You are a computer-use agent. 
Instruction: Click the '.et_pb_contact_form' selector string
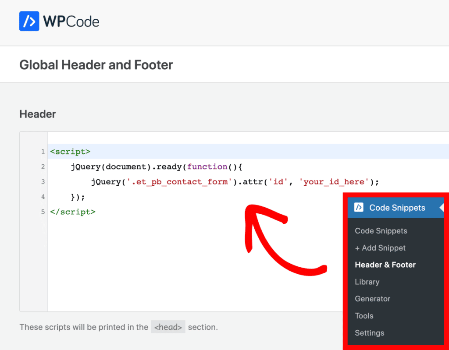179,182
